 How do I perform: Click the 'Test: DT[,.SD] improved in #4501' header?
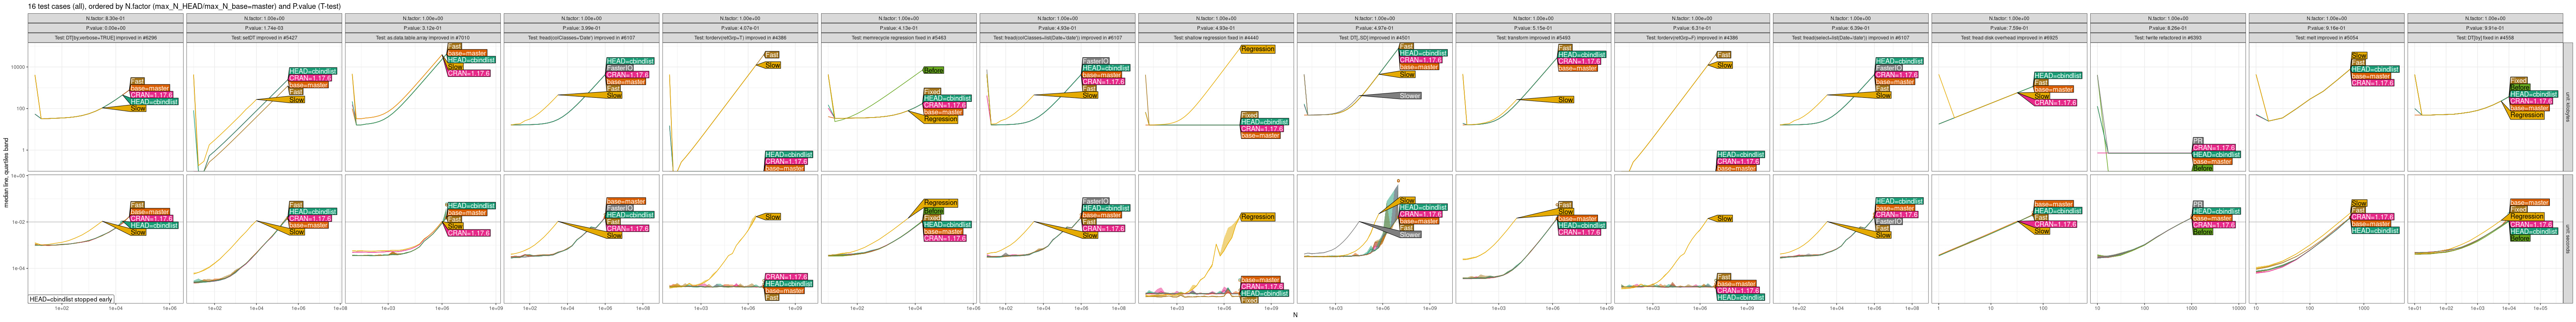pyautogui.click(x=1374, y=38)
